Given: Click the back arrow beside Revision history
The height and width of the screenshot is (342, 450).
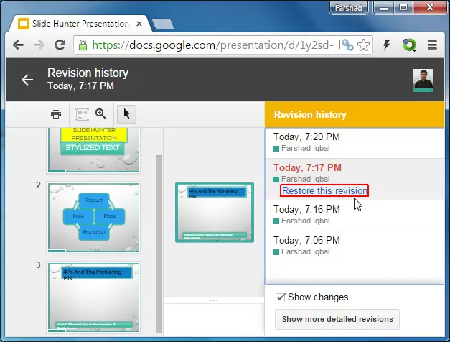Looking at the screenshot, I should tap(27, 80).
